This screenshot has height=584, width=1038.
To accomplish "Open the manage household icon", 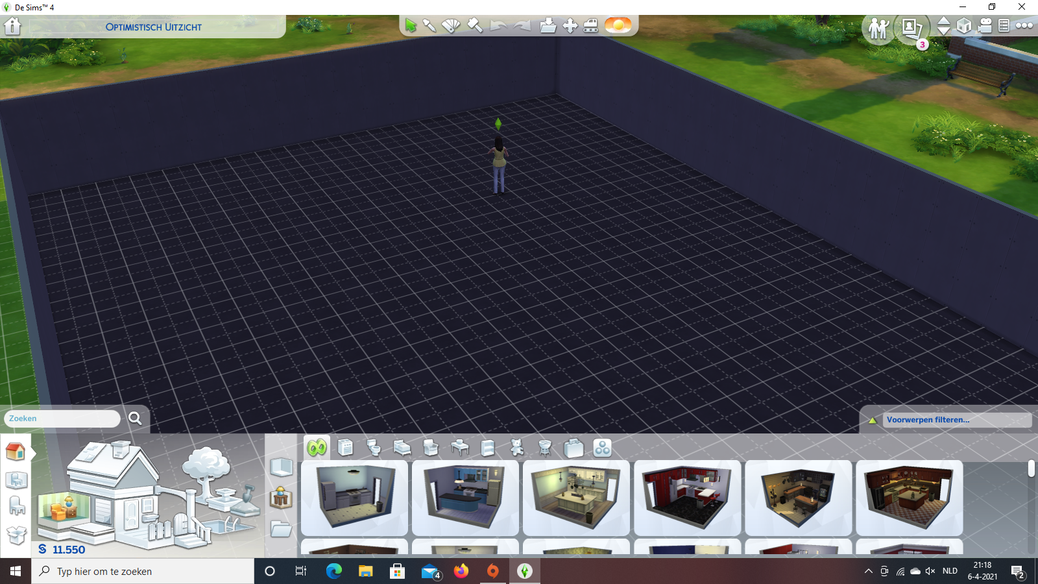I will click(878, 28).
